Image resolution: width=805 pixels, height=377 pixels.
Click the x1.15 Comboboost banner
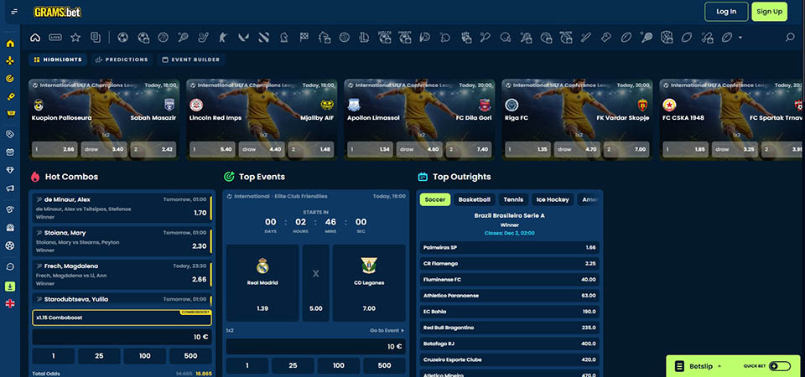(122, 318)
